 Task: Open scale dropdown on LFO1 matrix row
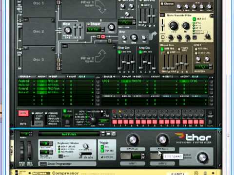tap(206, 81)
